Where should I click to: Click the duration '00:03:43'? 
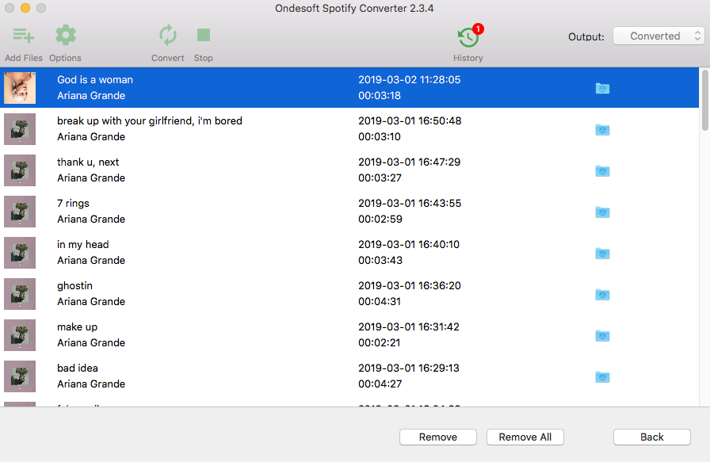pyautogui.click(x=380, y=261)
